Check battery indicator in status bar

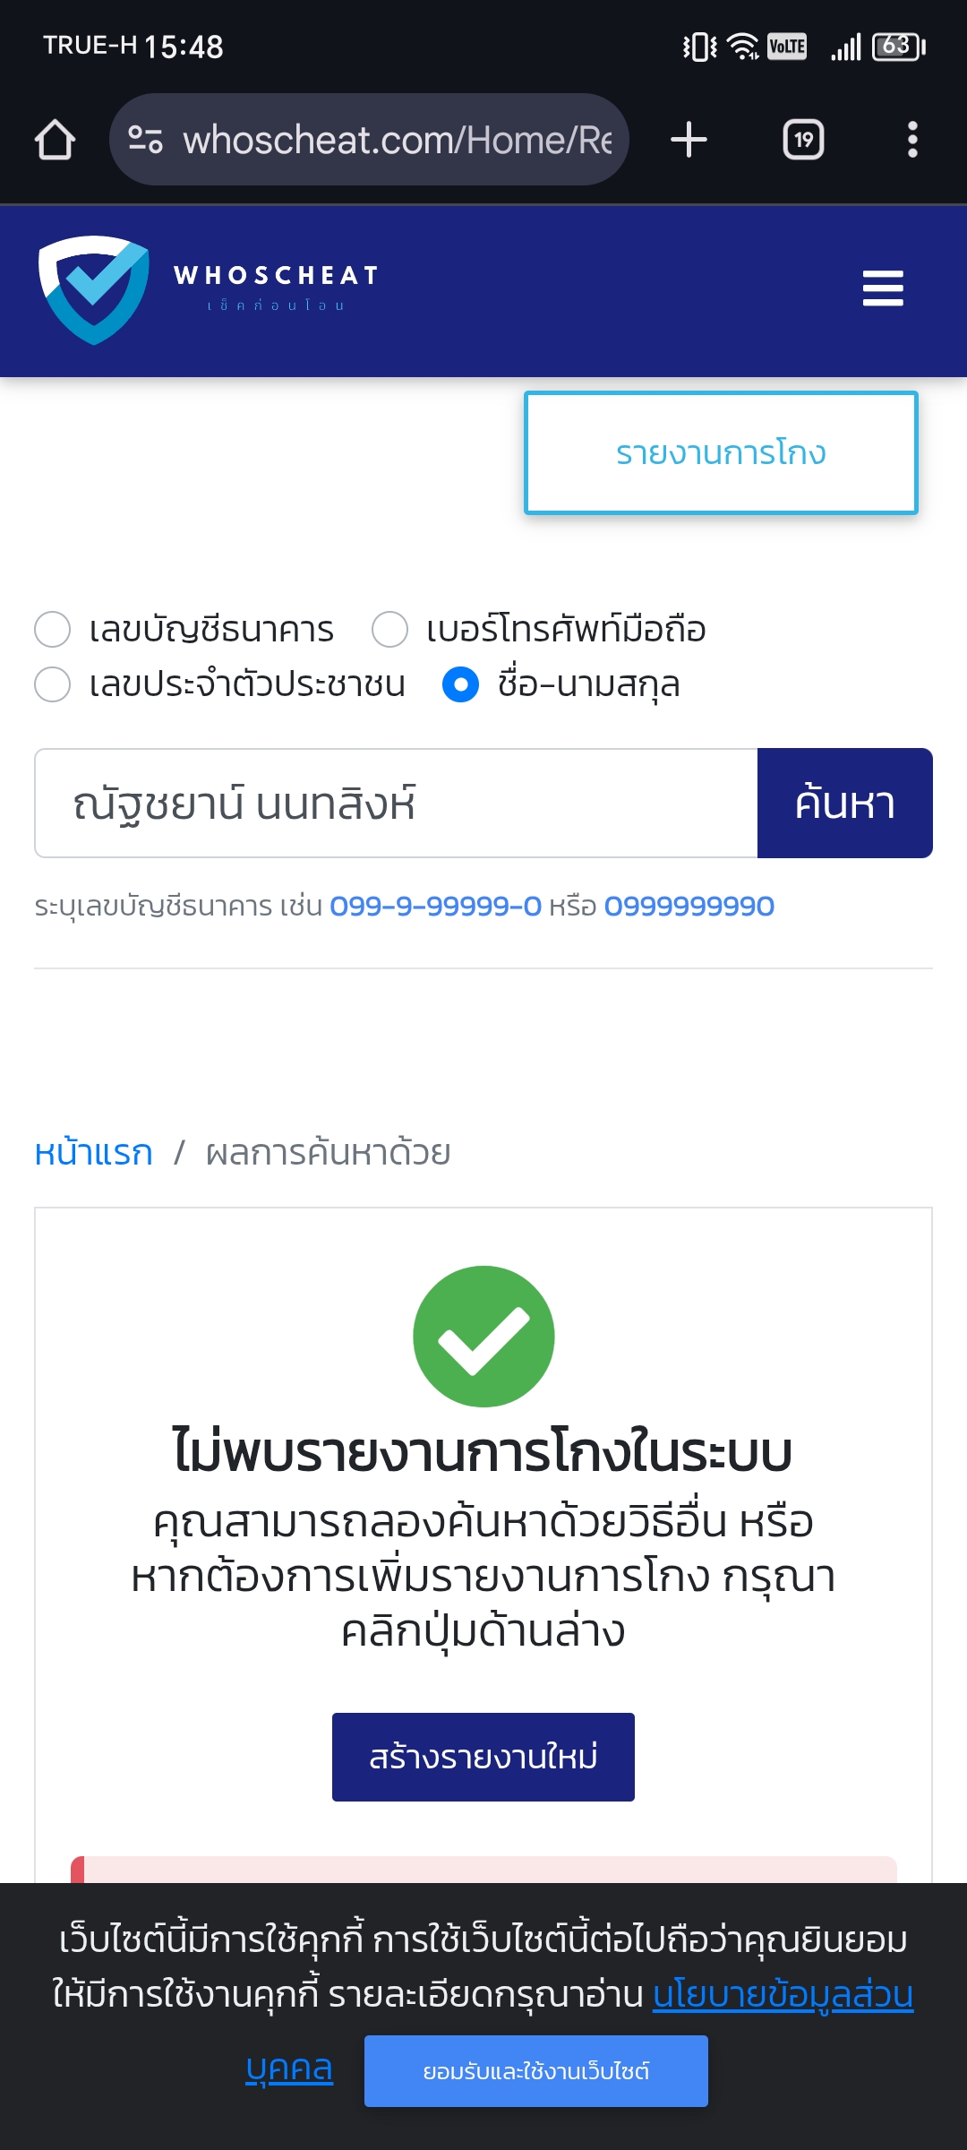click(899, 46)
